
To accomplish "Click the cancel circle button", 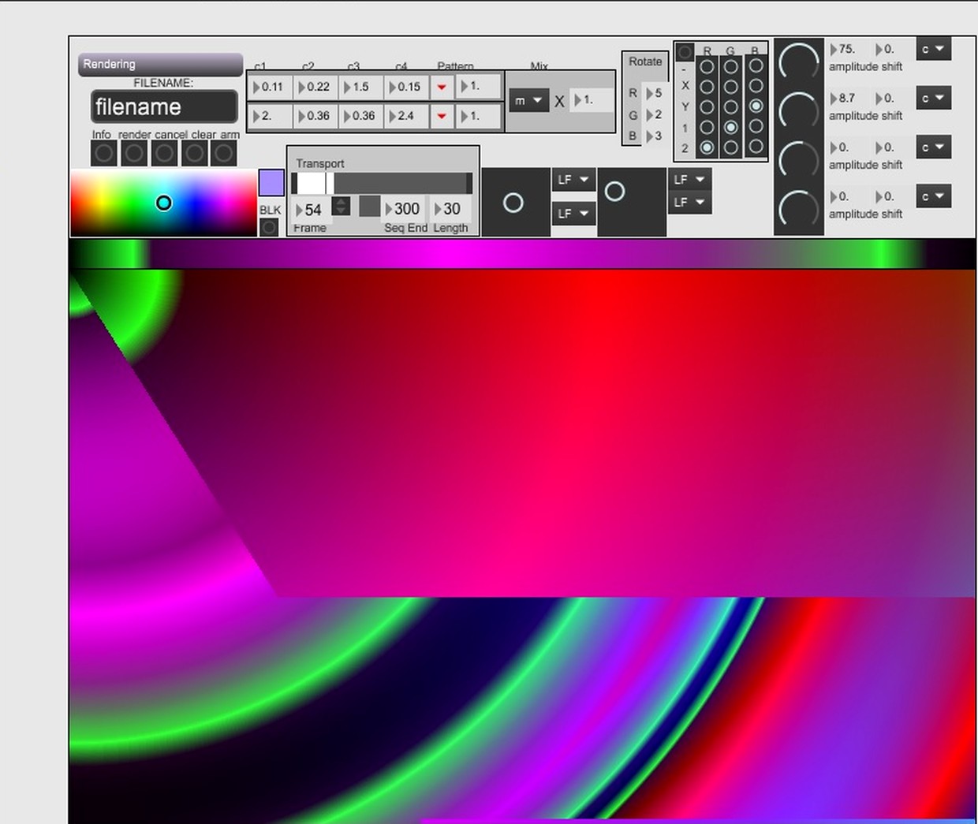I will 164,153.
